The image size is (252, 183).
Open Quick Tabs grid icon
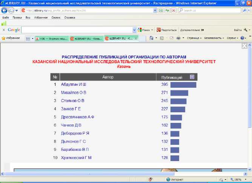pyautogui.click(x=28, y=39)
